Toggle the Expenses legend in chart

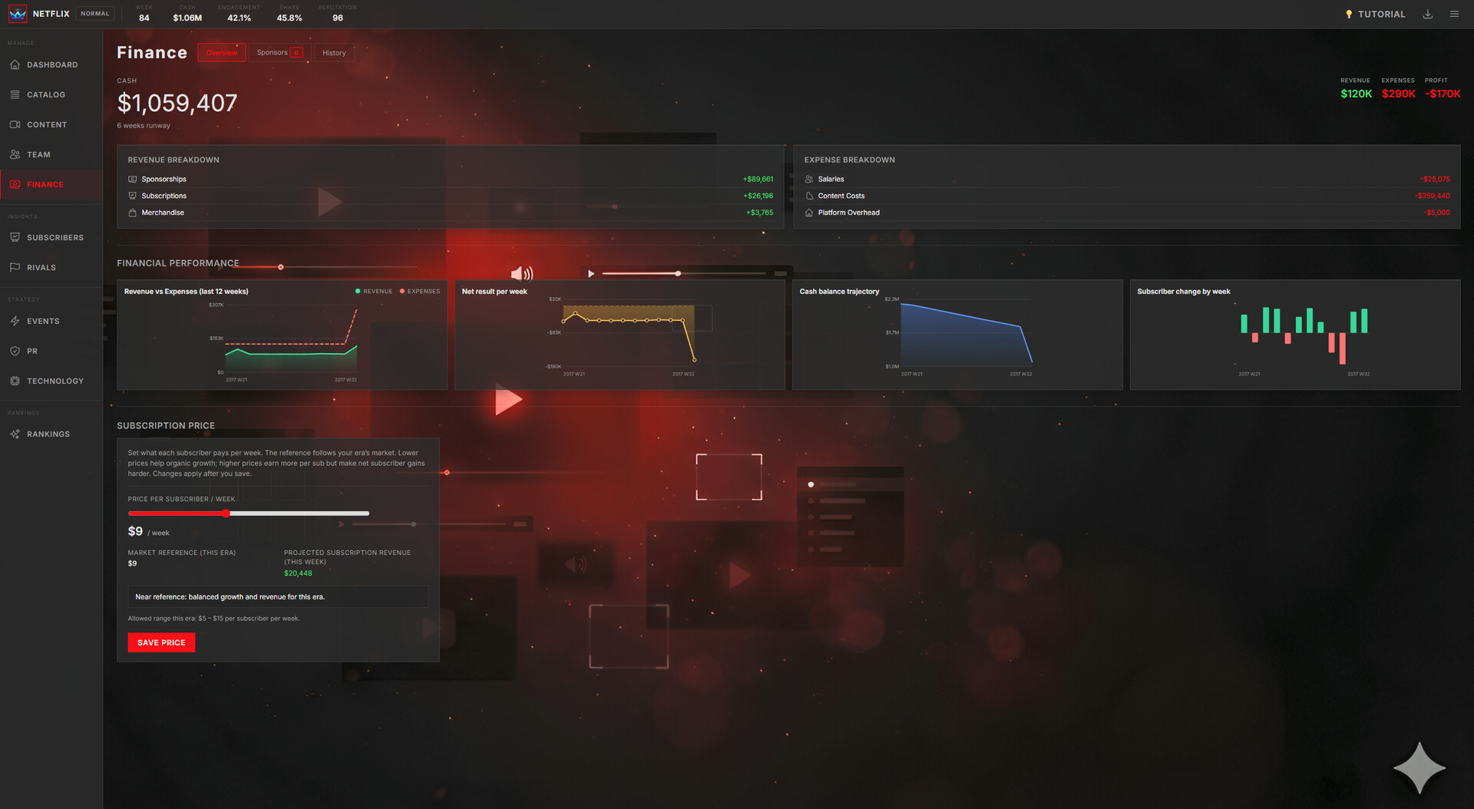[420, 292]
